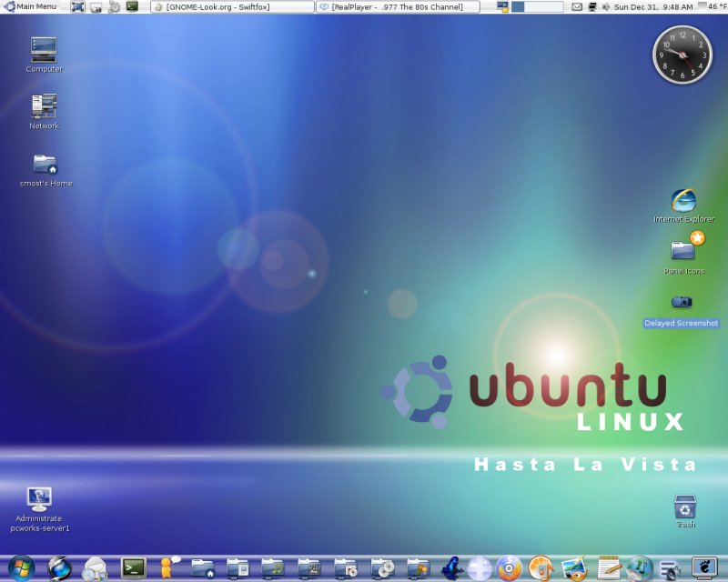This screenshot has height=582, width=728.
Task: Select the first workspace in the switcher
Action: pos(518,7)
